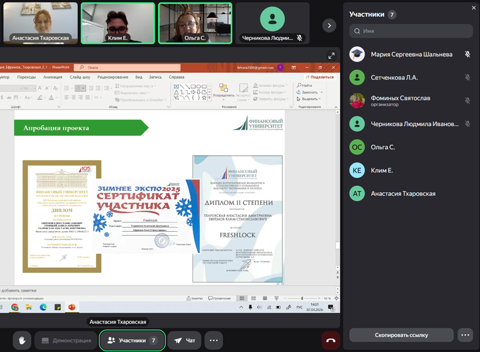This screenshot has height=352, width=480.
Task: Toggle microphone icon for Сетченкова Л.А.
Action: click(x=467, y=77)
